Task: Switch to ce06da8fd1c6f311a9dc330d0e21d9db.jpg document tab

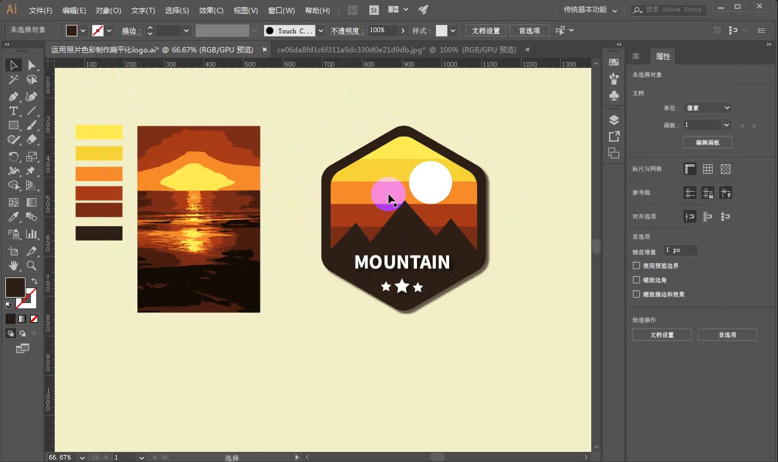Action: click(x=397, y=50)
